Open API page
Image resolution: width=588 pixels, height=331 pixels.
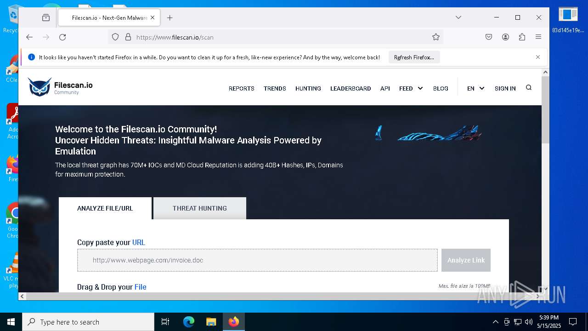click(x=385, y=88)
